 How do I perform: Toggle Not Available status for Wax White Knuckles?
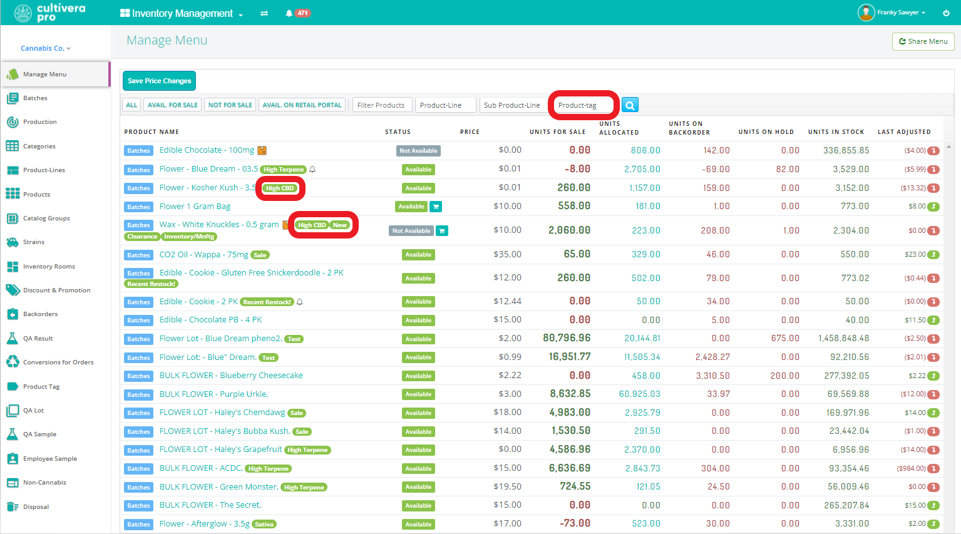click(411, 231)
